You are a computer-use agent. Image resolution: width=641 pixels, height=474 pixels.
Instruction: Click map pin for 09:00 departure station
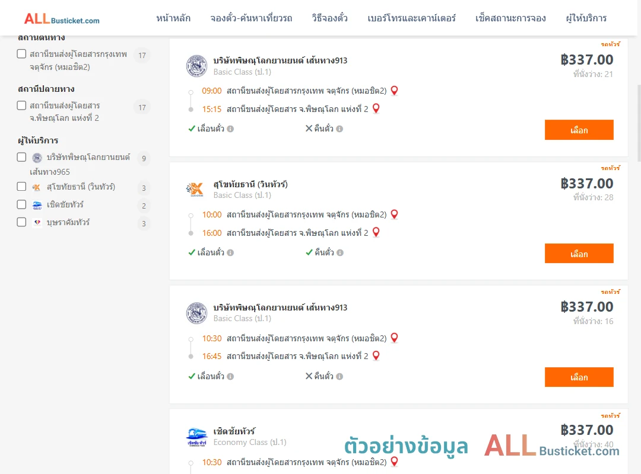click(394, 90)
